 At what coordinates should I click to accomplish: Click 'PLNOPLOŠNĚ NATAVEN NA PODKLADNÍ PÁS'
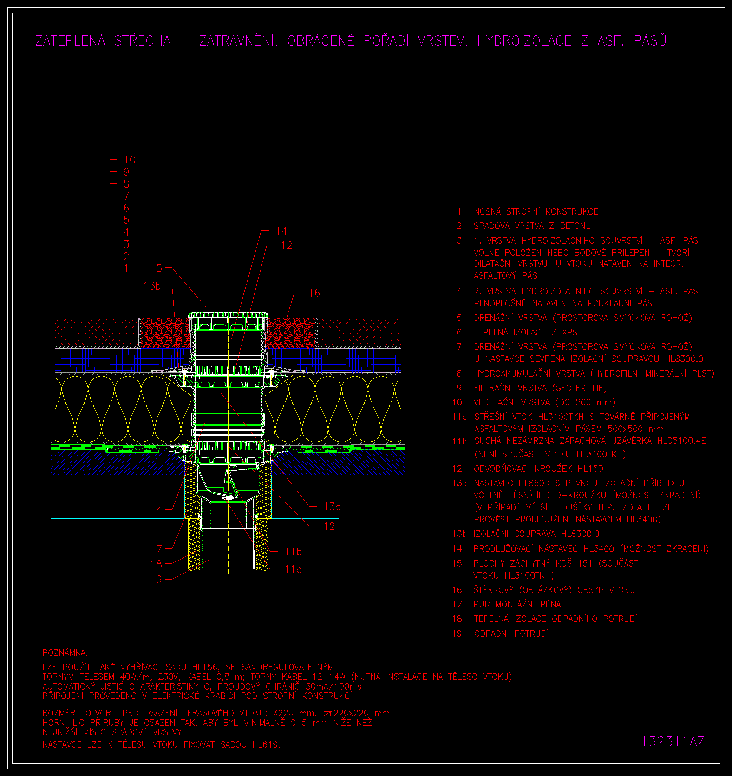click(563, 303)
